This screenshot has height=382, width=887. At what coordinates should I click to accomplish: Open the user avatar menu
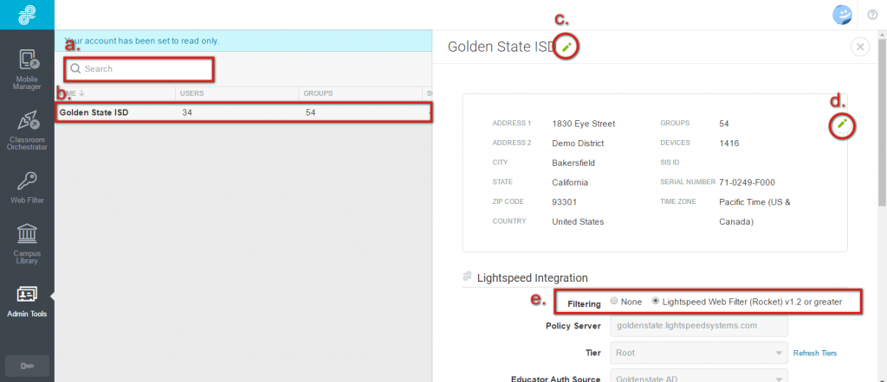[x=842, y=15]
